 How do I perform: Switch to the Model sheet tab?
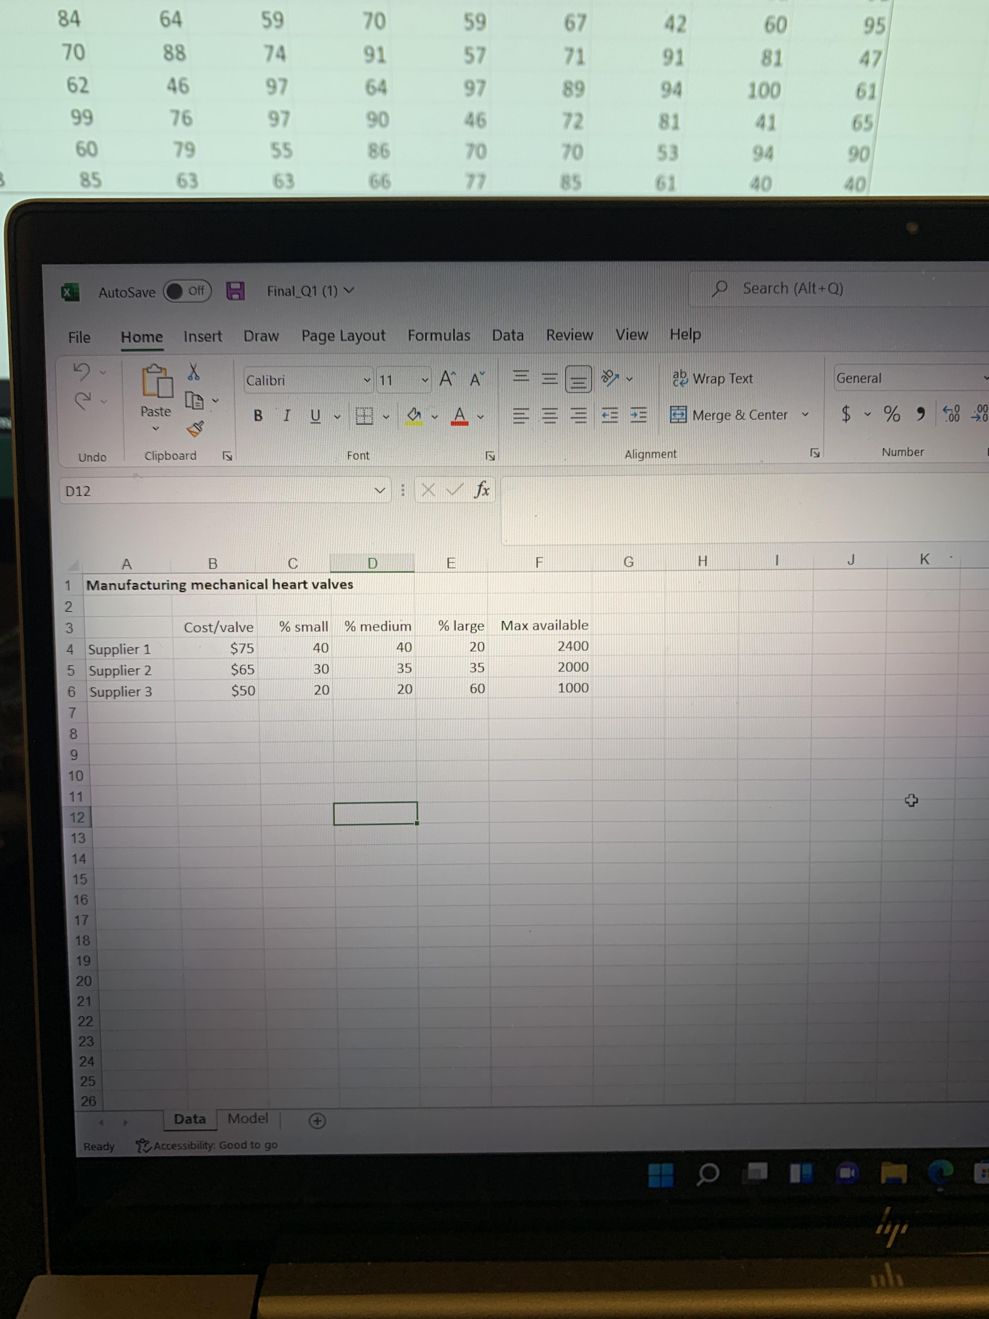(x=248, y=1119)
